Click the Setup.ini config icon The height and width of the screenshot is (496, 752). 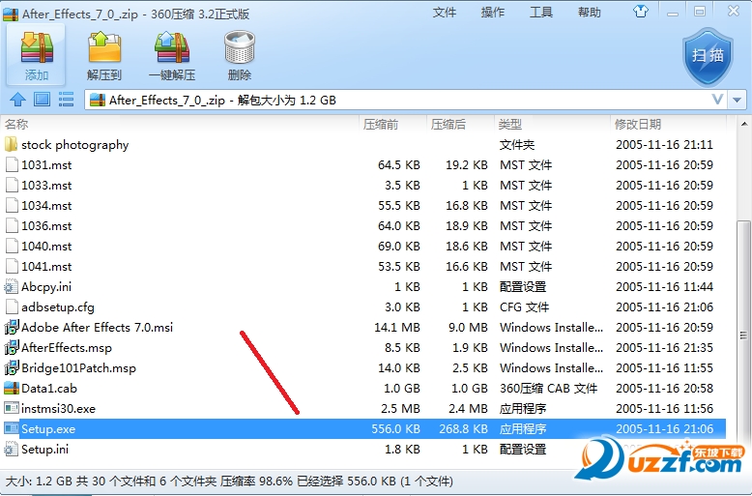11,449
